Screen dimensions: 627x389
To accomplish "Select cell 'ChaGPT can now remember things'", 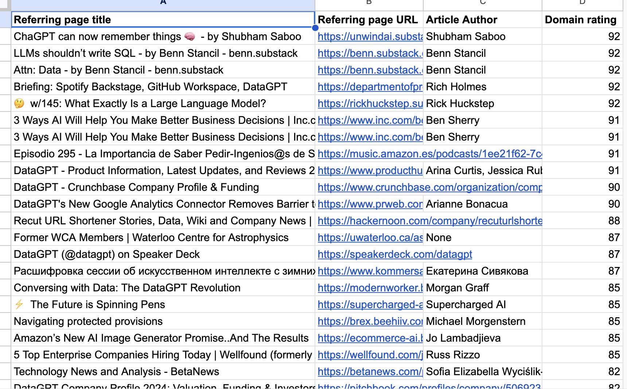I will 163,36.
